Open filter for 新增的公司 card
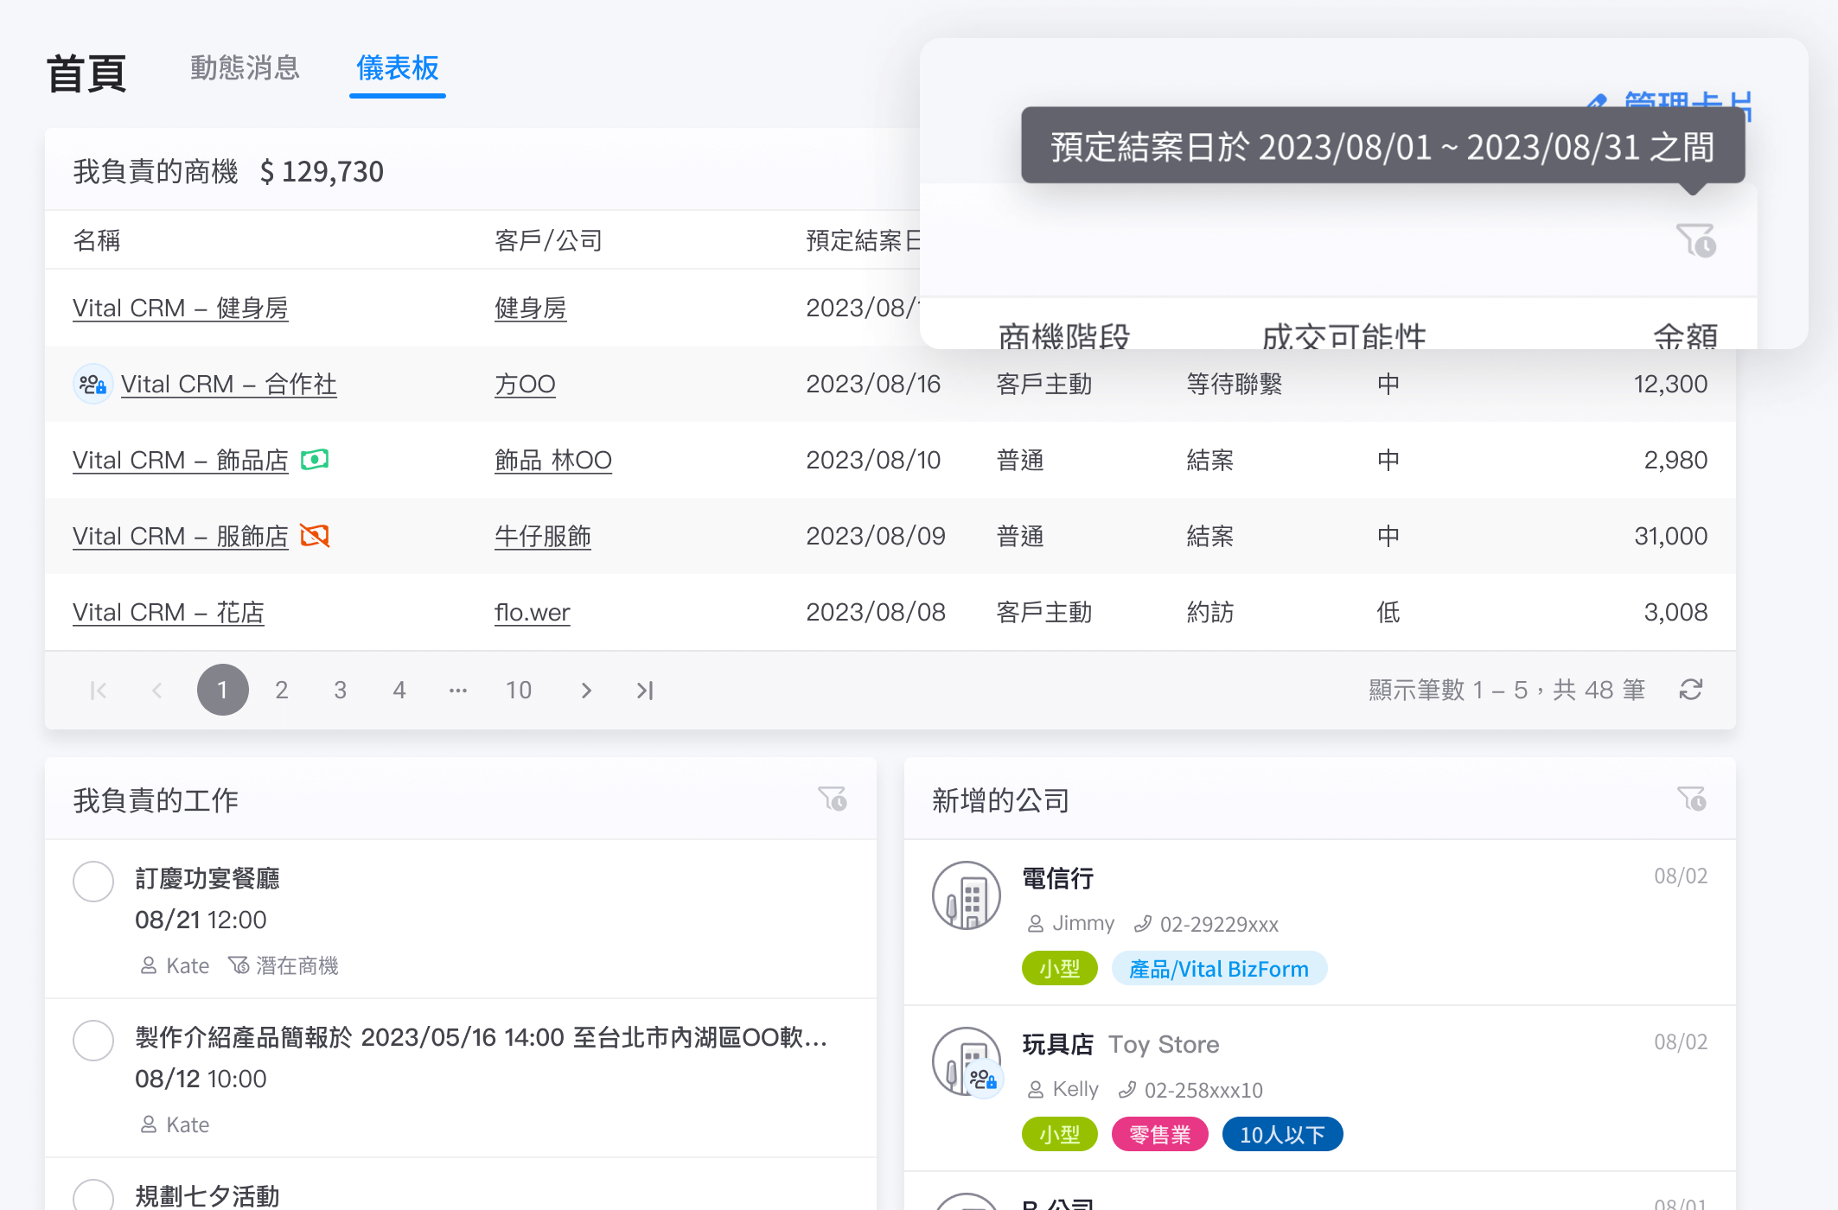Viewport: 1838px width, 1210px height. point(1692,799)
